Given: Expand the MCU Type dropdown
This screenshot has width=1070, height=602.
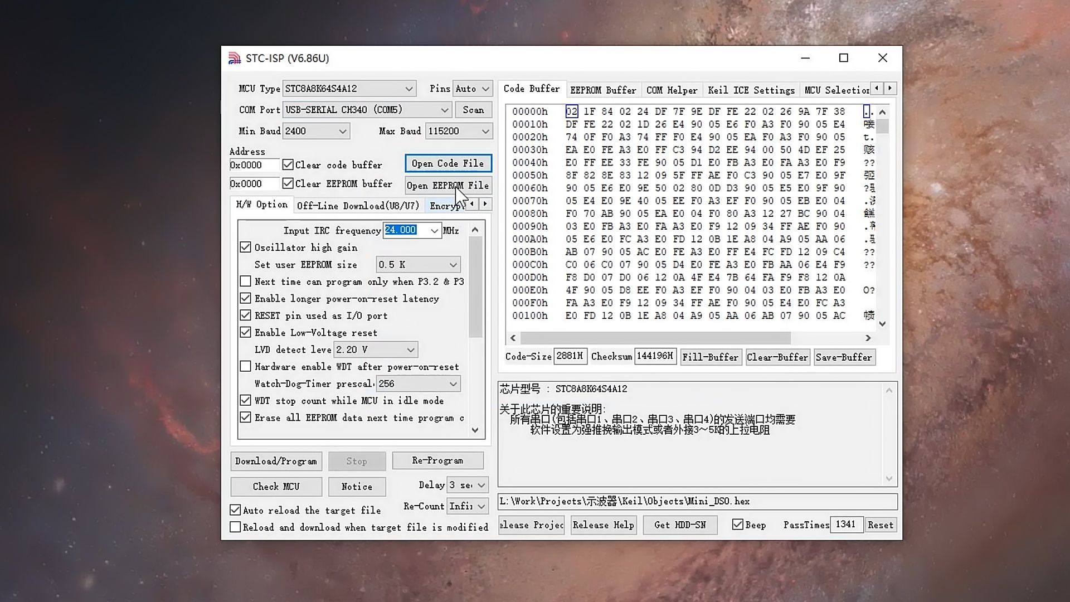Looking at the screenshot, I should tap(408, 89).
